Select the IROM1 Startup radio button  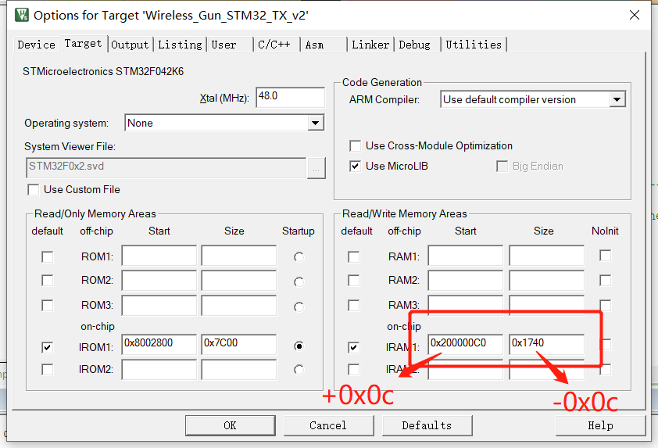pyautogui.click(x=299, y=346)
